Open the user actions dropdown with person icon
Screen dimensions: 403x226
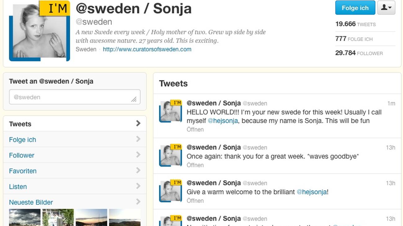click(x=386, y=8)
